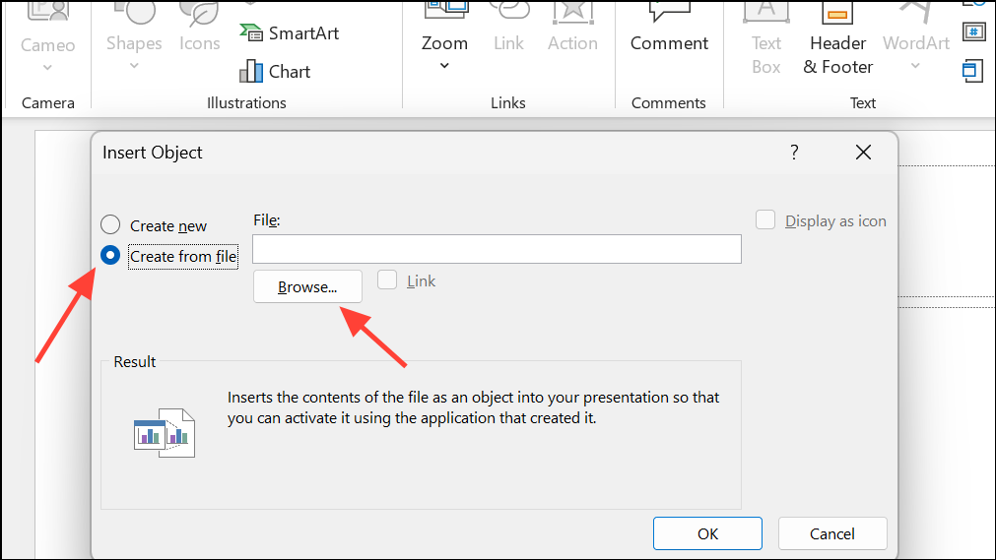Click the help question mark in dialog
Screen dimensions: 996x560
(794, 153)
